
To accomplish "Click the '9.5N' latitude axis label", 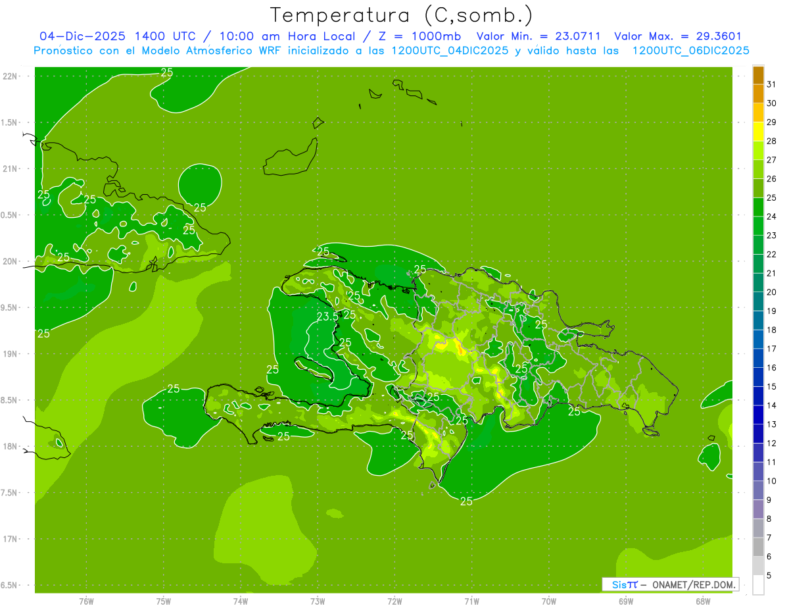I will pyautogui.click(x=9, y=308).
